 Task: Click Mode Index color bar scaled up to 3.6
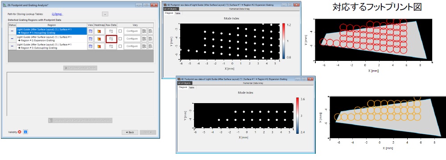click(x=297, y=115)
